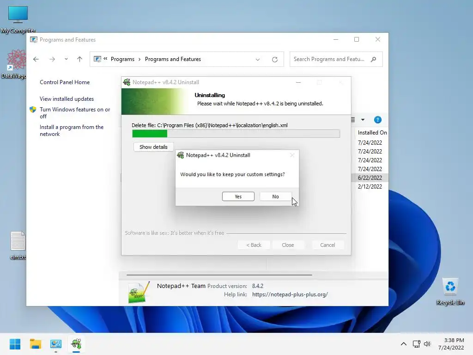Click Programs breadcrumb in address bar
This screenshot has height=355, width=473.
coord(122,59)
